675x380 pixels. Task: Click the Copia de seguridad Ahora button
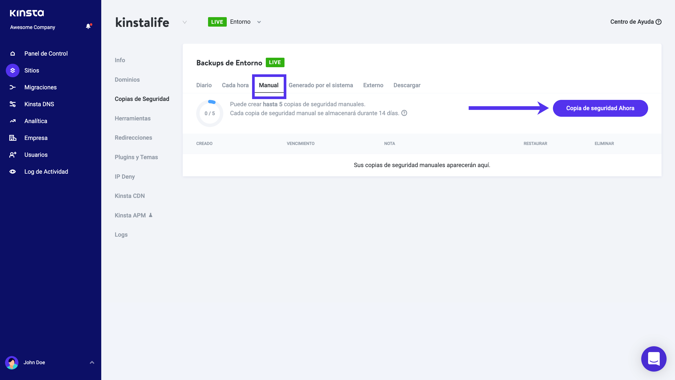(x=600, y=108)
